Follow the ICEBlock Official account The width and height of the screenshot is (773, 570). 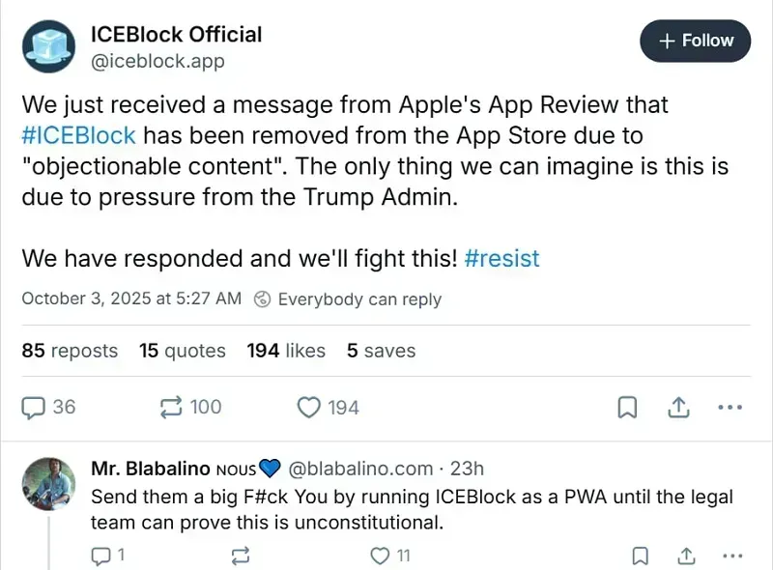pyautogui.click(x=695, y=41)
